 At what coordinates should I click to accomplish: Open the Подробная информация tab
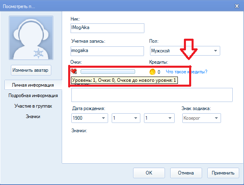click(33, 96)
